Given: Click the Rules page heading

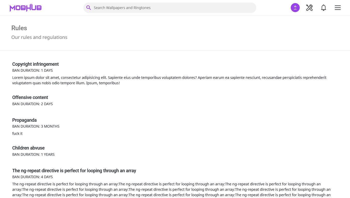Looking at the screenshot, I should 19,28.
